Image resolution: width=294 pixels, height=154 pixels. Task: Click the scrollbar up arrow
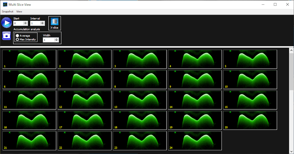coord(291,50)
